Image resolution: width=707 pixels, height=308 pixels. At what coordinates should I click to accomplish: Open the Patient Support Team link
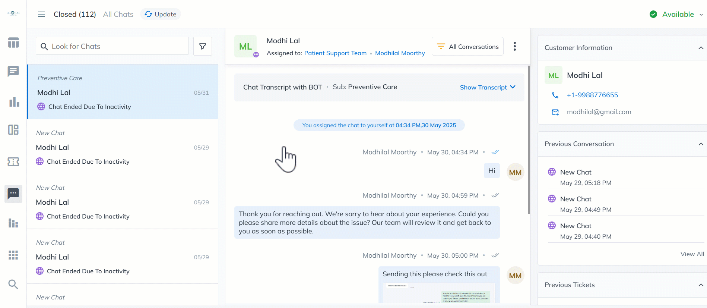pos(335,53)
